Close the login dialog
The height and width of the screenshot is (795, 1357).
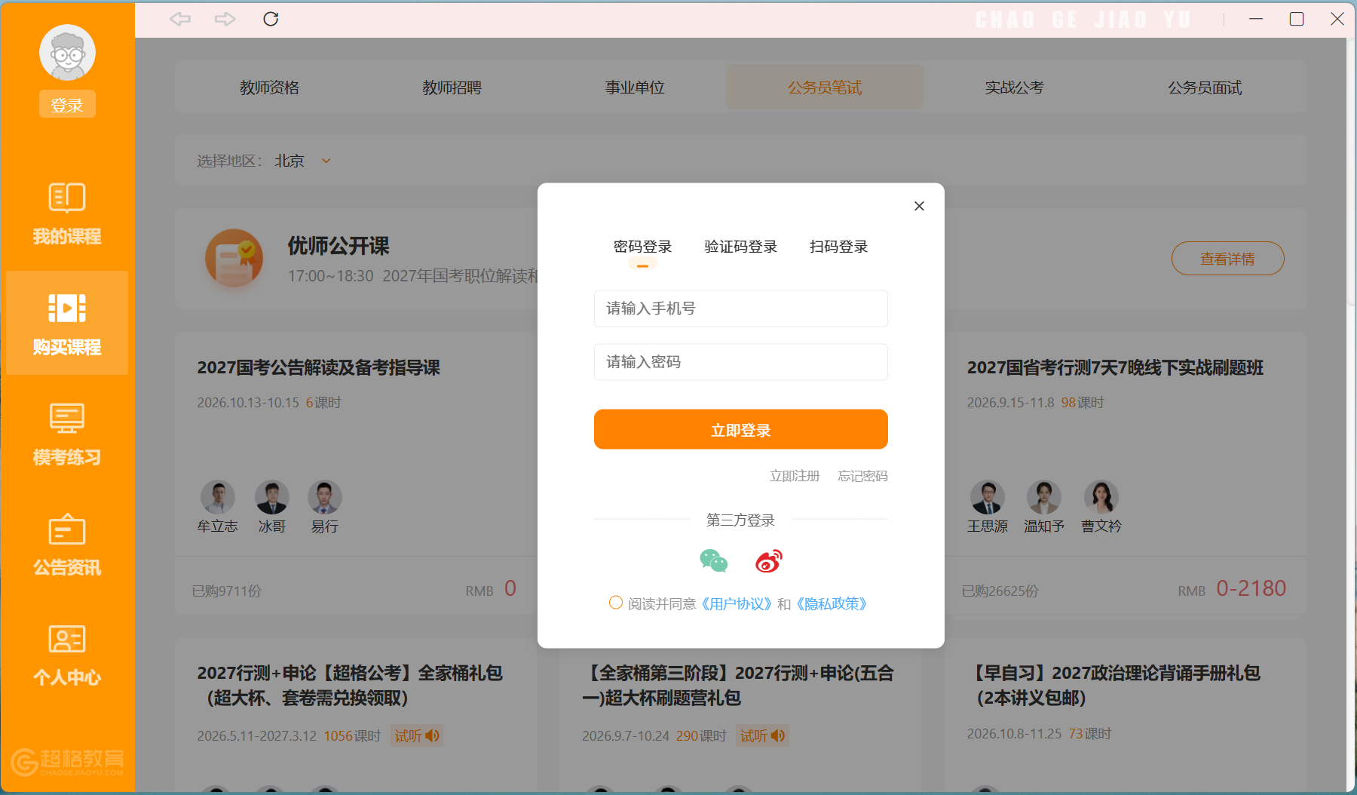click(x=919, y=206)
